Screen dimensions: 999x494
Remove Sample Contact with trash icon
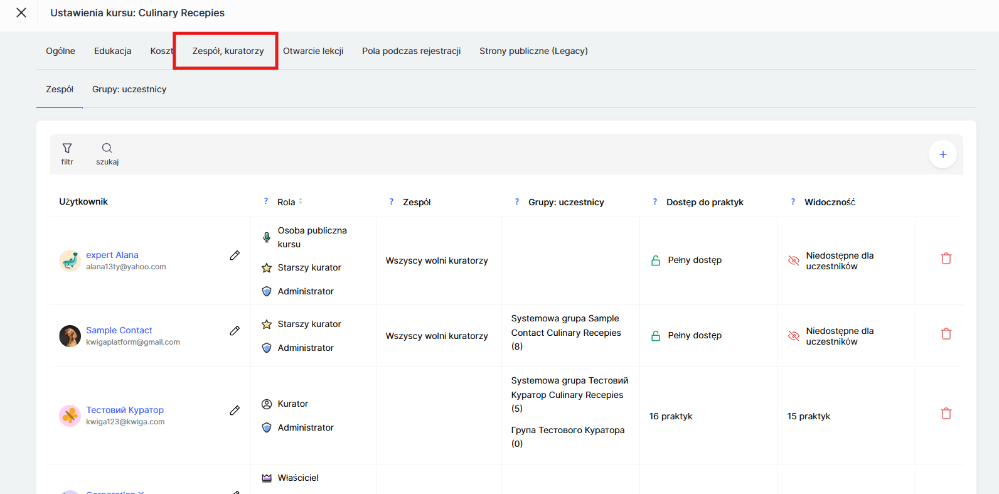[946, 334]
